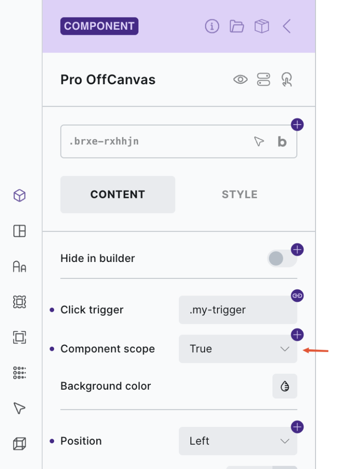This screenshot has height=469, width=355.
Task: Click the COMPONENT badge at the top
Action: coord(99,26)
